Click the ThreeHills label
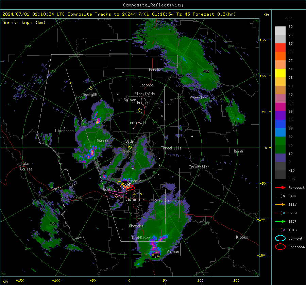Image resolution: width=306 pixels, height=285 pixels. tap(171, 148)
